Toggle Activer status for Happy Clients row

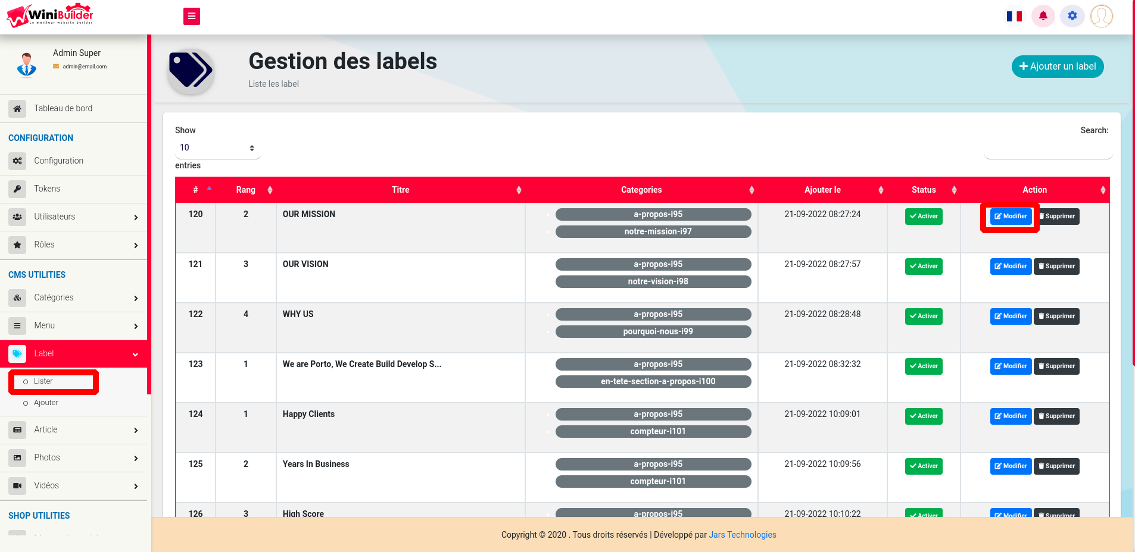point(924,416)
